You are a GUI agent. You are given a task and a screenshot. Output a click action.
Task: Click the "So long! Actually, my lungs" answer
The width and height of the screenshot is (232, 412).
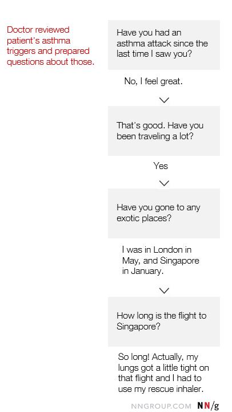click(163, 372)
